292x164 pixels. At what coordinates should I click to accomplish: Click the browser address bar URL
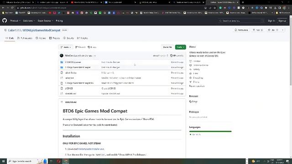point(43,8)
